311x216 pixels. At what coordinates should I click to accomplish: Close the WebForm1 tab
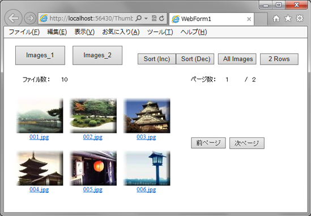[249, 19]
